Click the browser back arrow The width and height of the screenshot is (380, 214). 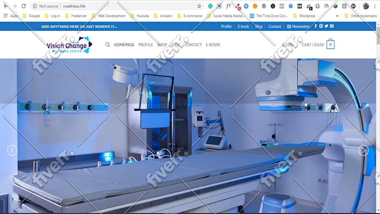(6, 6)
